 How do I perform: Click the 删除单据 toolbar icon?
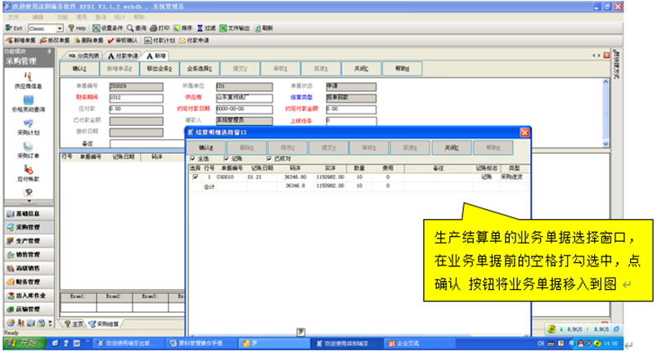coord(85,39)
